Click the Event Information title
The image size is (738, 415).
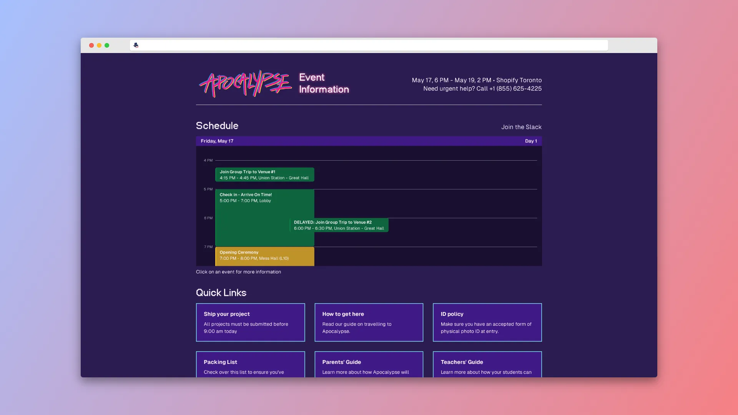click(x=324, y=83)
